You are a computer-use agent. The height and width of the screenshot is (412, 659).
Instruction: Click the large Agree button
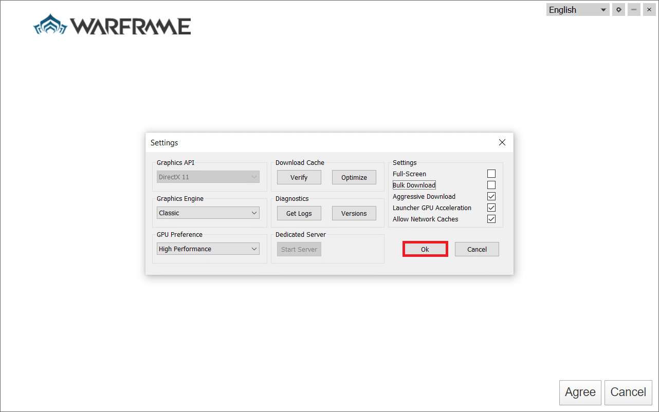[580, 392]
